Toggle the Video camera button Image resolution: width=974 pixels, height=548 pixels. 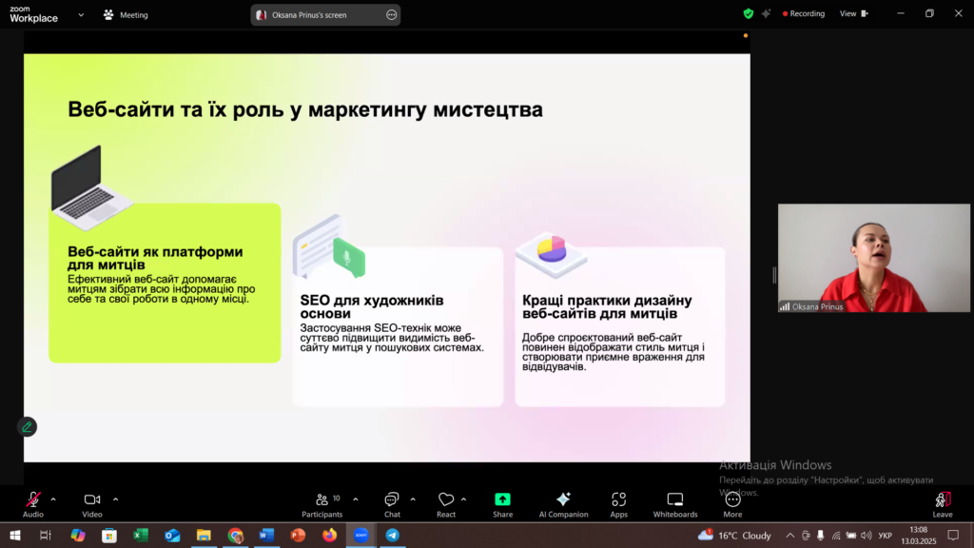92,504
